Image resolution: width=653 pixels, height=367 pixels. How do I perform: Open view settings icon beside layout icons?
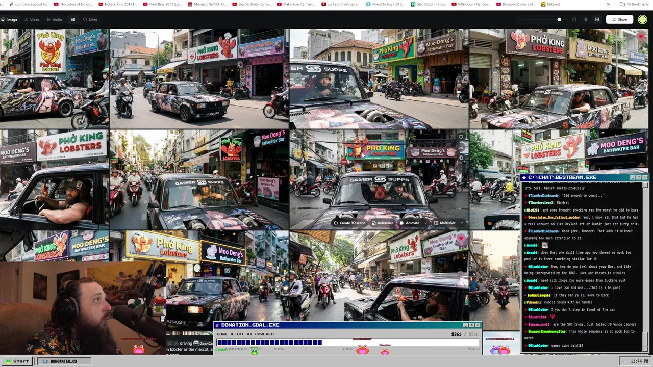(586, 20)
